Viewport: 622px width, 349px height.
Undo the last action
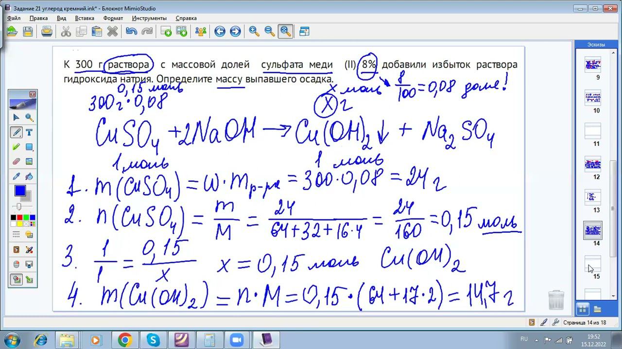(x=131, y=32)
